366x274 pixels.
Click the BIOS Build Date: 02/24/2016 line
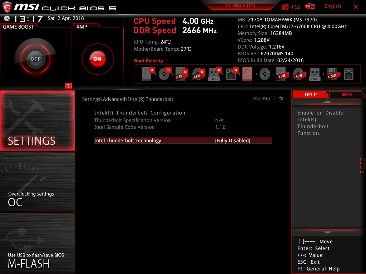coord(271,60)
